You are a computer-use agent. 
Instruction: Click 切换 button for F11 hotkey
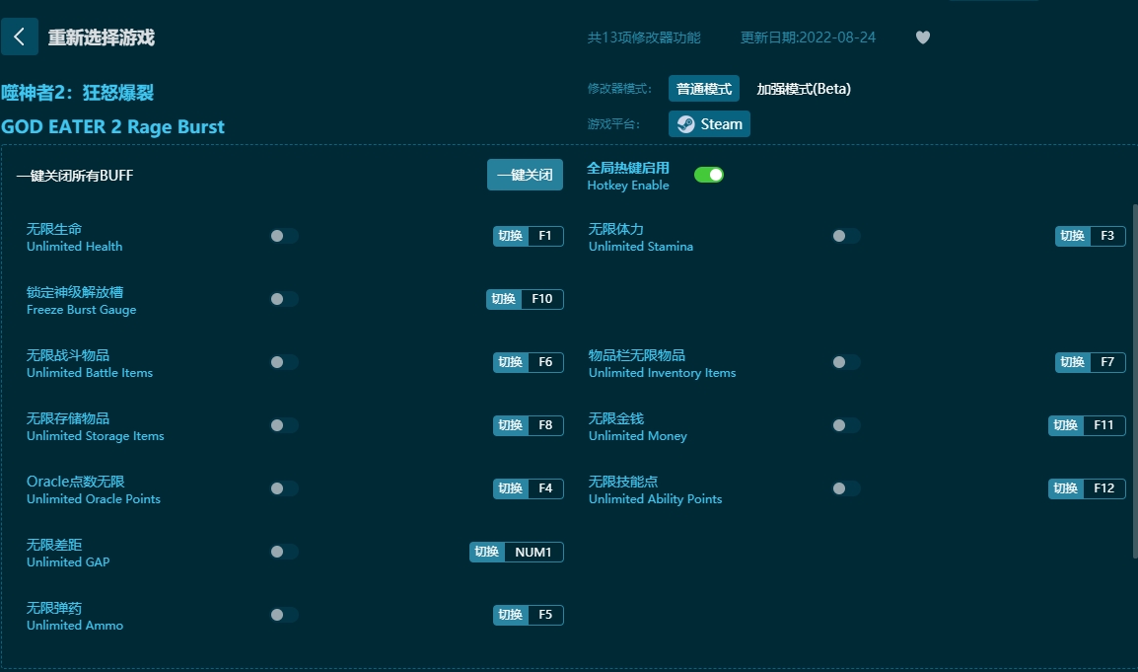[x=1065, y=425]
